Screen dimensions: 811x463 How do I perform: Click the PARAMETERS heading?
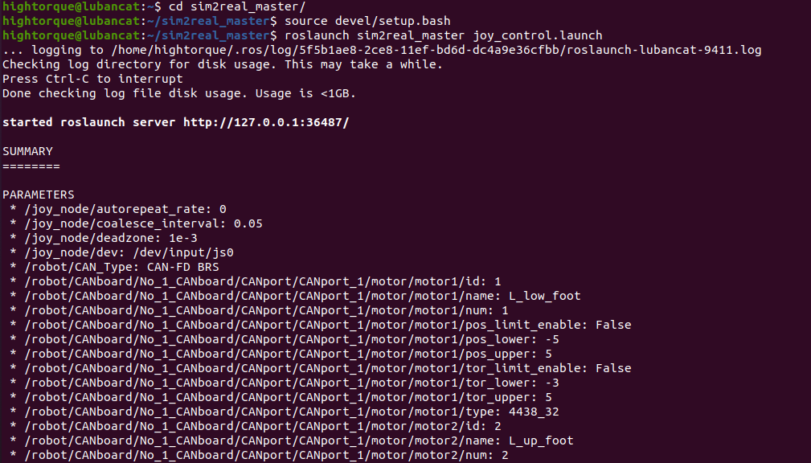coord(39,195)
